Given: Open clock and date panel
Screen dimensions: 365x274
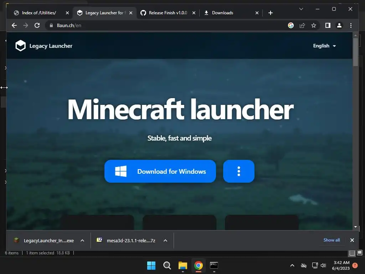Looking at the screenshot, I should (x=341, y=265).
